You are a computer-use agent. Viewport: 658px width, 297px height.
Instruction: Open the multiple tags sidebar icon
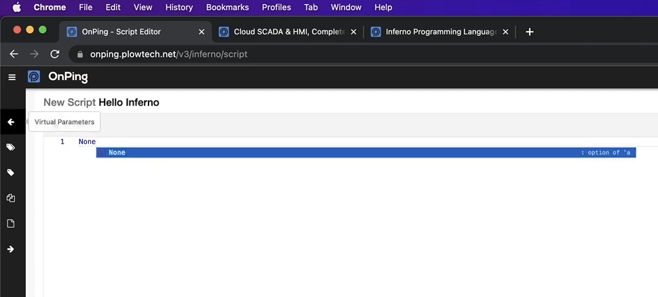tap(11, 147)
